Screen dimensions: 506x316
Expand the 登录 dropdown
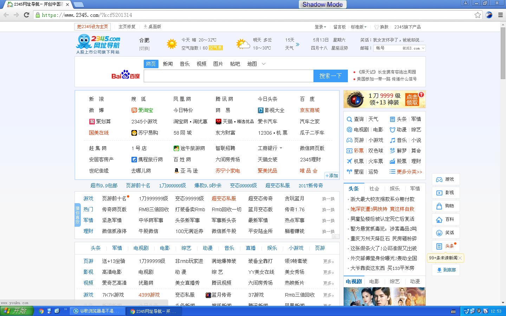click(x=320, y=27)
